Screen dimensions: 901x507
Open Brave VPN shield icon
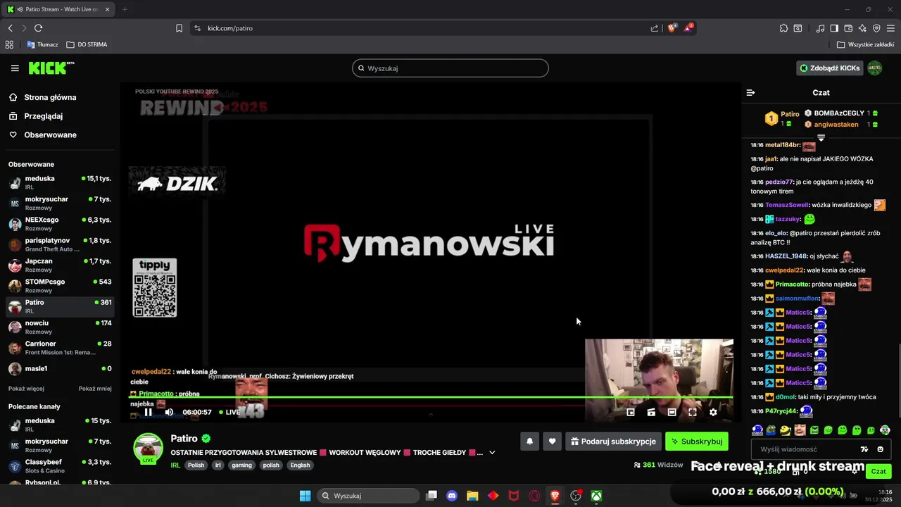tap(876, 28)
